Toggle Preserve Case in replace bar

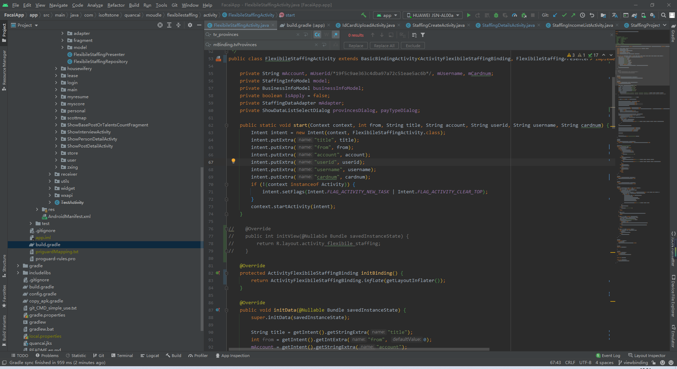click(335, 45)
